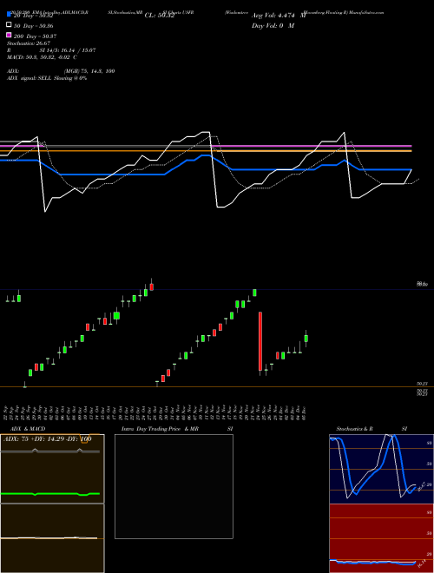Open the ADX & MACD indicator chart panel

[x=52, y=504]
